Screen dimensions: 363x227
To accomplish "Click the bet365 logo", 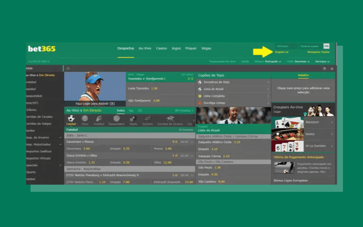I will point(42,49).
